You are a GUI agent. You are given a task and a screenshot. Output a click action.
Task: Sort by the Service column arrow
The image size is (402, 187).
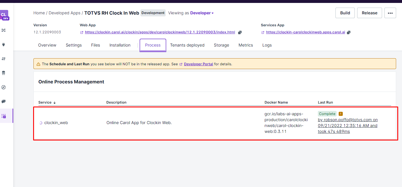(x=55, y=103)
